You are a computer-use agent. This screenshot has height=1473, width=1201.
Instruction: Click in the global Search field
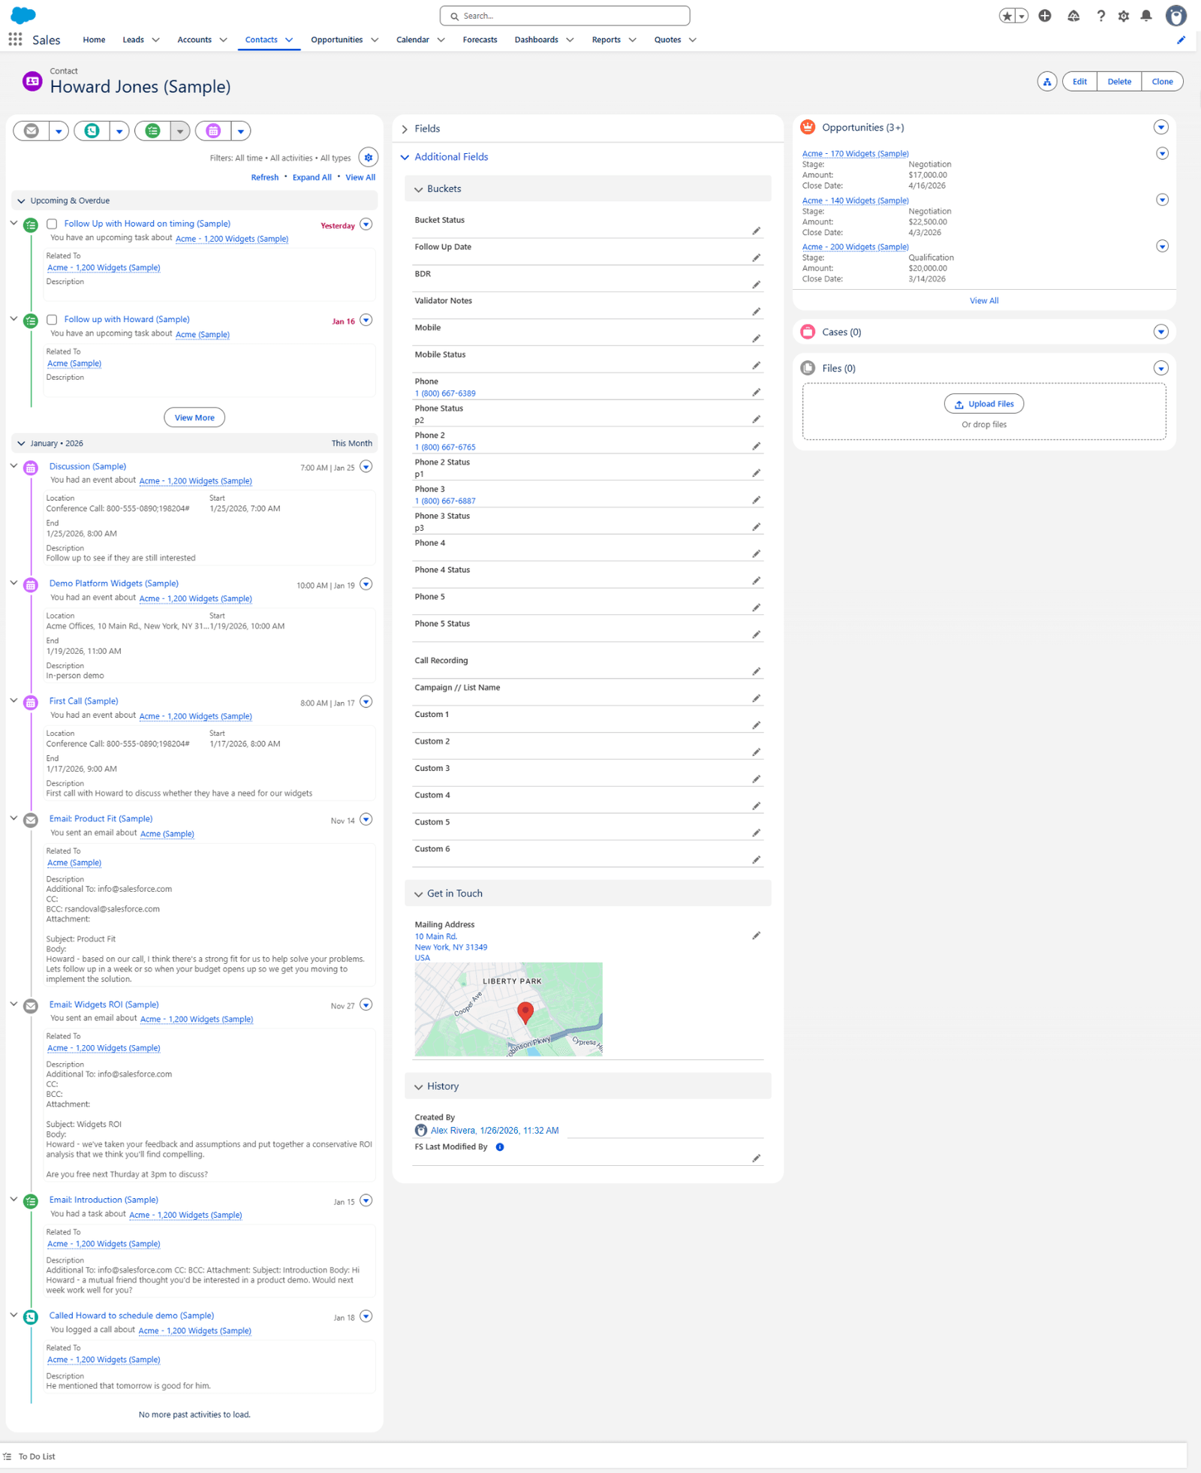pos(564,16)
